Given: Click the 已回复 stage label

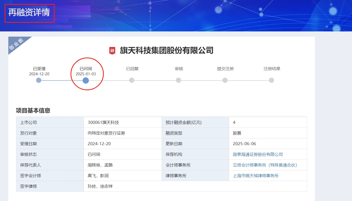Looking at the screenshot, I should (x=132, y=69).
